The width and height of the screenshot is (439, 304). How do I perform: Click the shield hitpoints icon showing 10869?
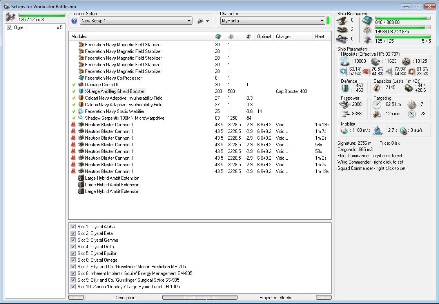[x=345, y=61]
